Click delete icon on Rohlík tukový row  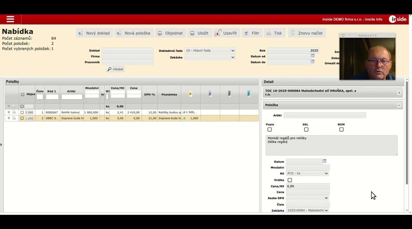(x=9, y=112)
